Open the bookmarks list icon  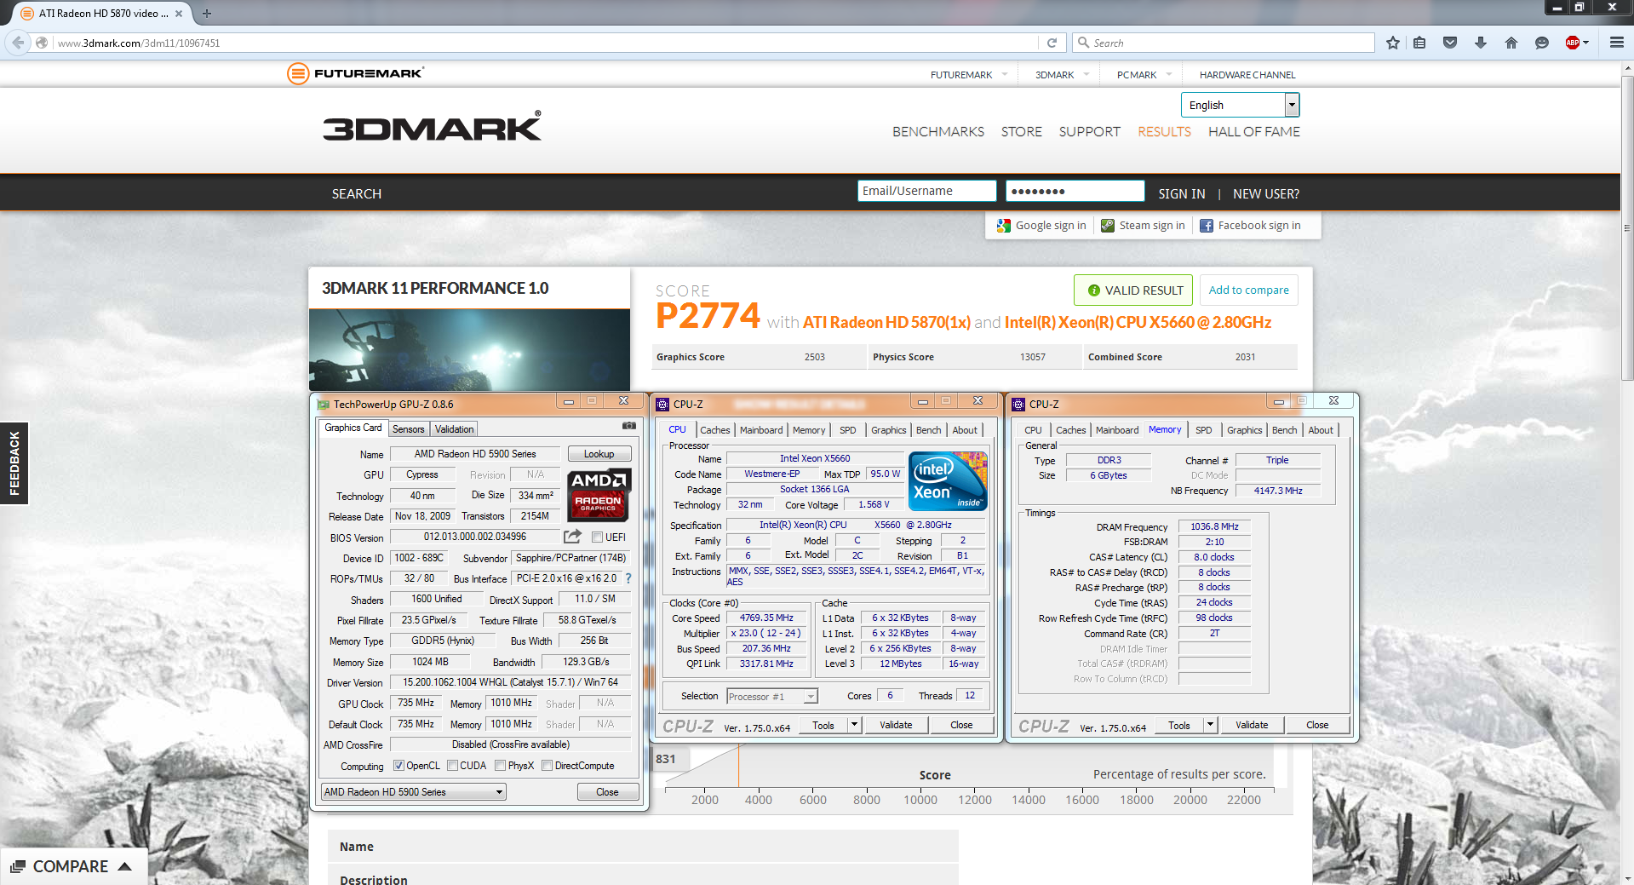point(1419,43)
